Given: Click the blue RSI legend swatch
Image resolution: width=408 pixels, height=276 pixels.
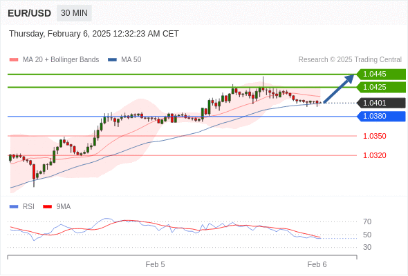Looking at the screenshot, I should (14, 207).
